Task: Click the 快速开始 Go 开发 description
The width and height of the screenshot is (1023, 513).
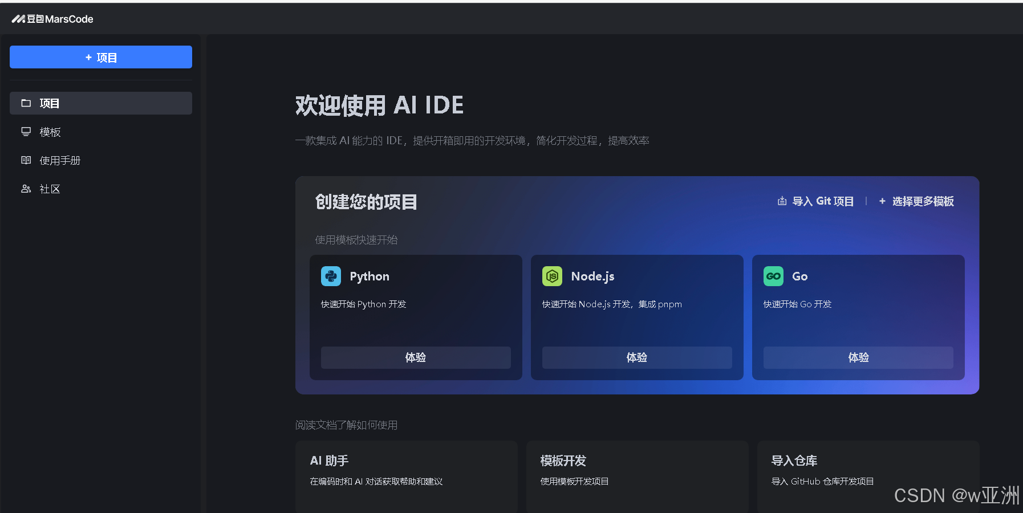Action: (797, 304)
